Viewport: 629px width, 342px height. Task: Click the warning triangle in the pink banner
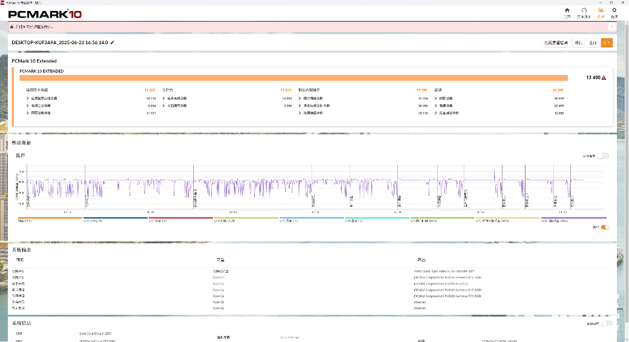[x=12, y=27]
